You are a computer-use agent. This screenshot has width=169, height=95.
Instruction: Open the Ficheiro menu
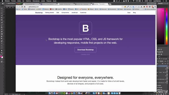click(13, 1)
